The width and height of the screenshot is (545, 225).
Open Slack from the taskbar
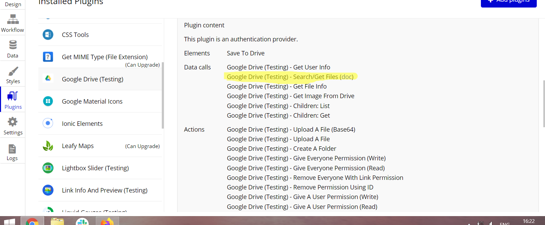tap(82, 222)
